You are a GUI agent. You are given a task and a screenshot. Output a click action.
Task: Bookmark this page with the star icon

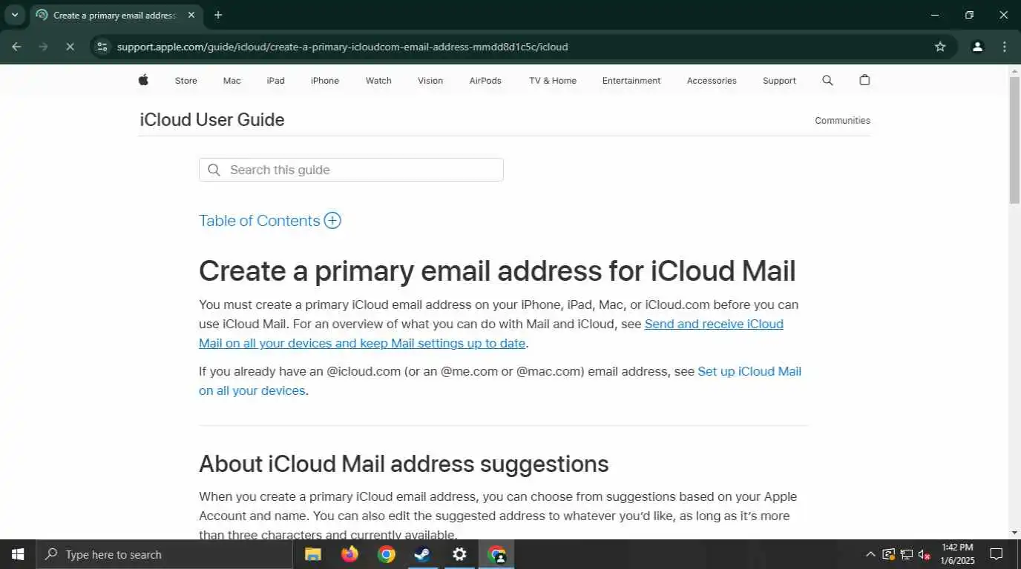point(940,47)
